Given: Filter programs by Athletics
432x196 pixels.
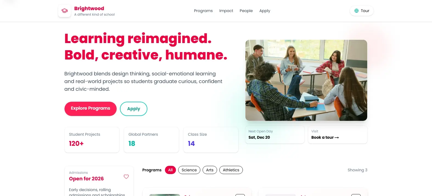Looking at the screenshot, I should pyautogui.click(x=231, y=170).
